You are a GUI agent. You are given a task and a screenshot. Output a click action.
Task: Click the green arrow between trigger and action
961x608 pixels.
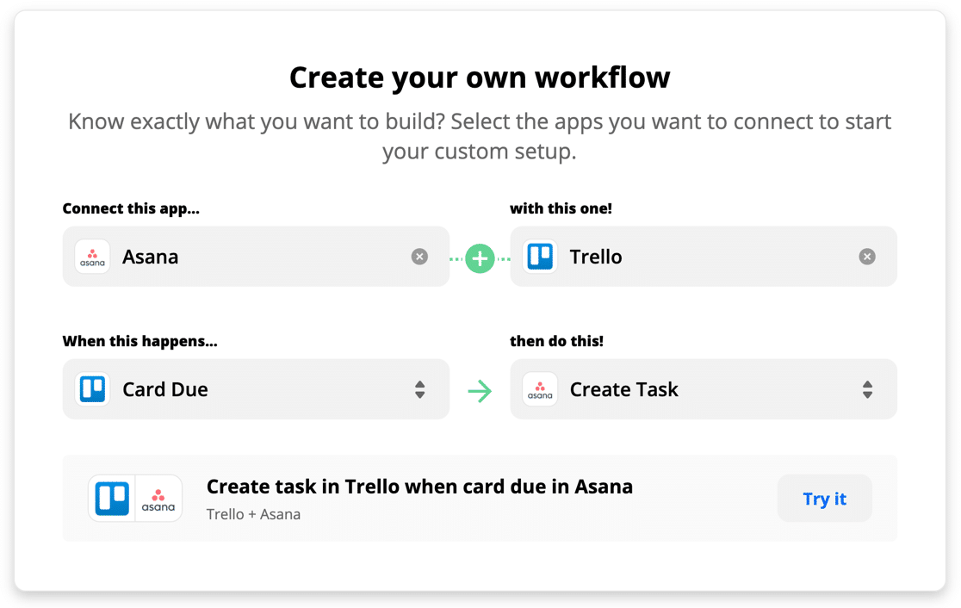click(480, 391)
